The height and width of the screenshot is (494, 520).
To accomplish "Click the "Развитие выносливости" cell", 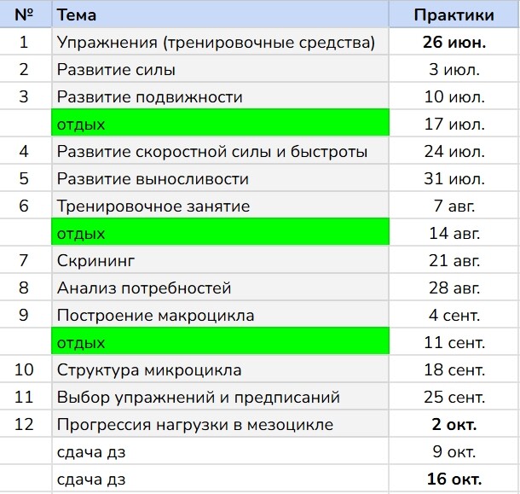I will 220,179.
